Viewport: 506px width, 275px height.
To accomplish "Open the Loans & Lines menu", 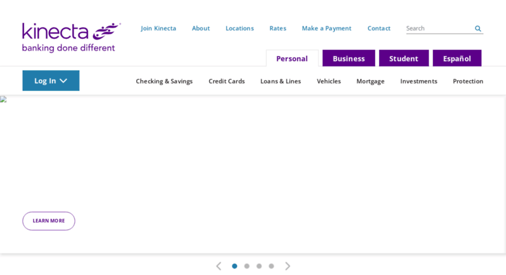I will pyautogui.click(x=281, y=81).
